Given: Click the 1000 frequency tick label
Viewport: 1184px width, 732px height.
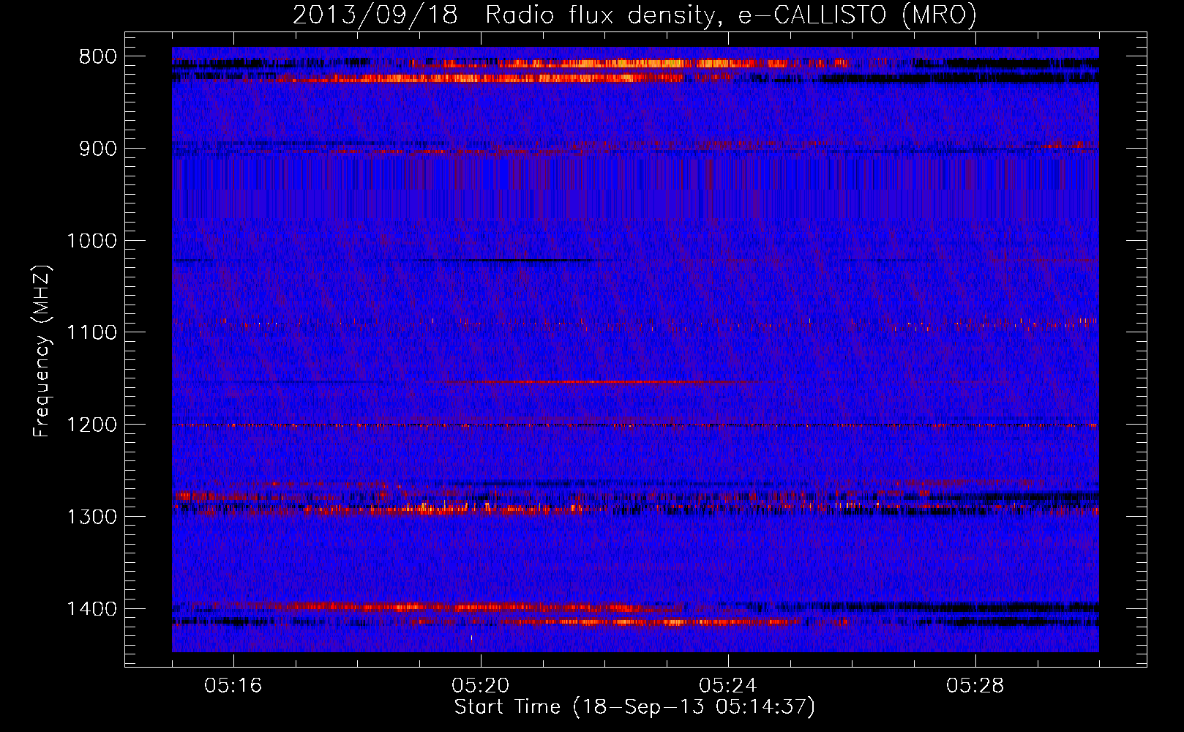Looking at the screenshot, I should coord(92,241).
